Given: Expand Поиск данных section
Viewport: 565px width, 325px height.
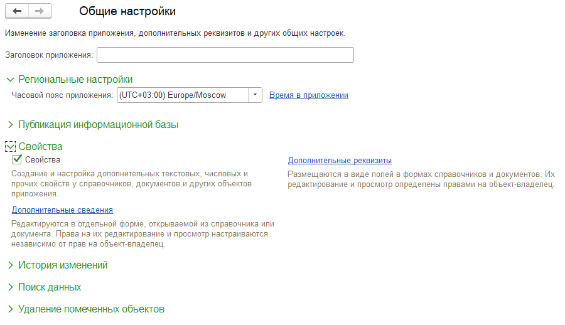Looking at the screenshot, I should coord(10,287).
